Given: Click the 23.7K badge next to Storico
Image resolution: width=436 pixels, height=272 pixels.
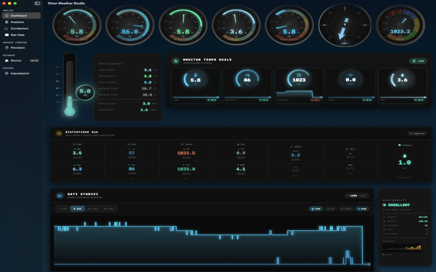Looking at the screenshot, I should pyautogui.click(x=35, y=60).
